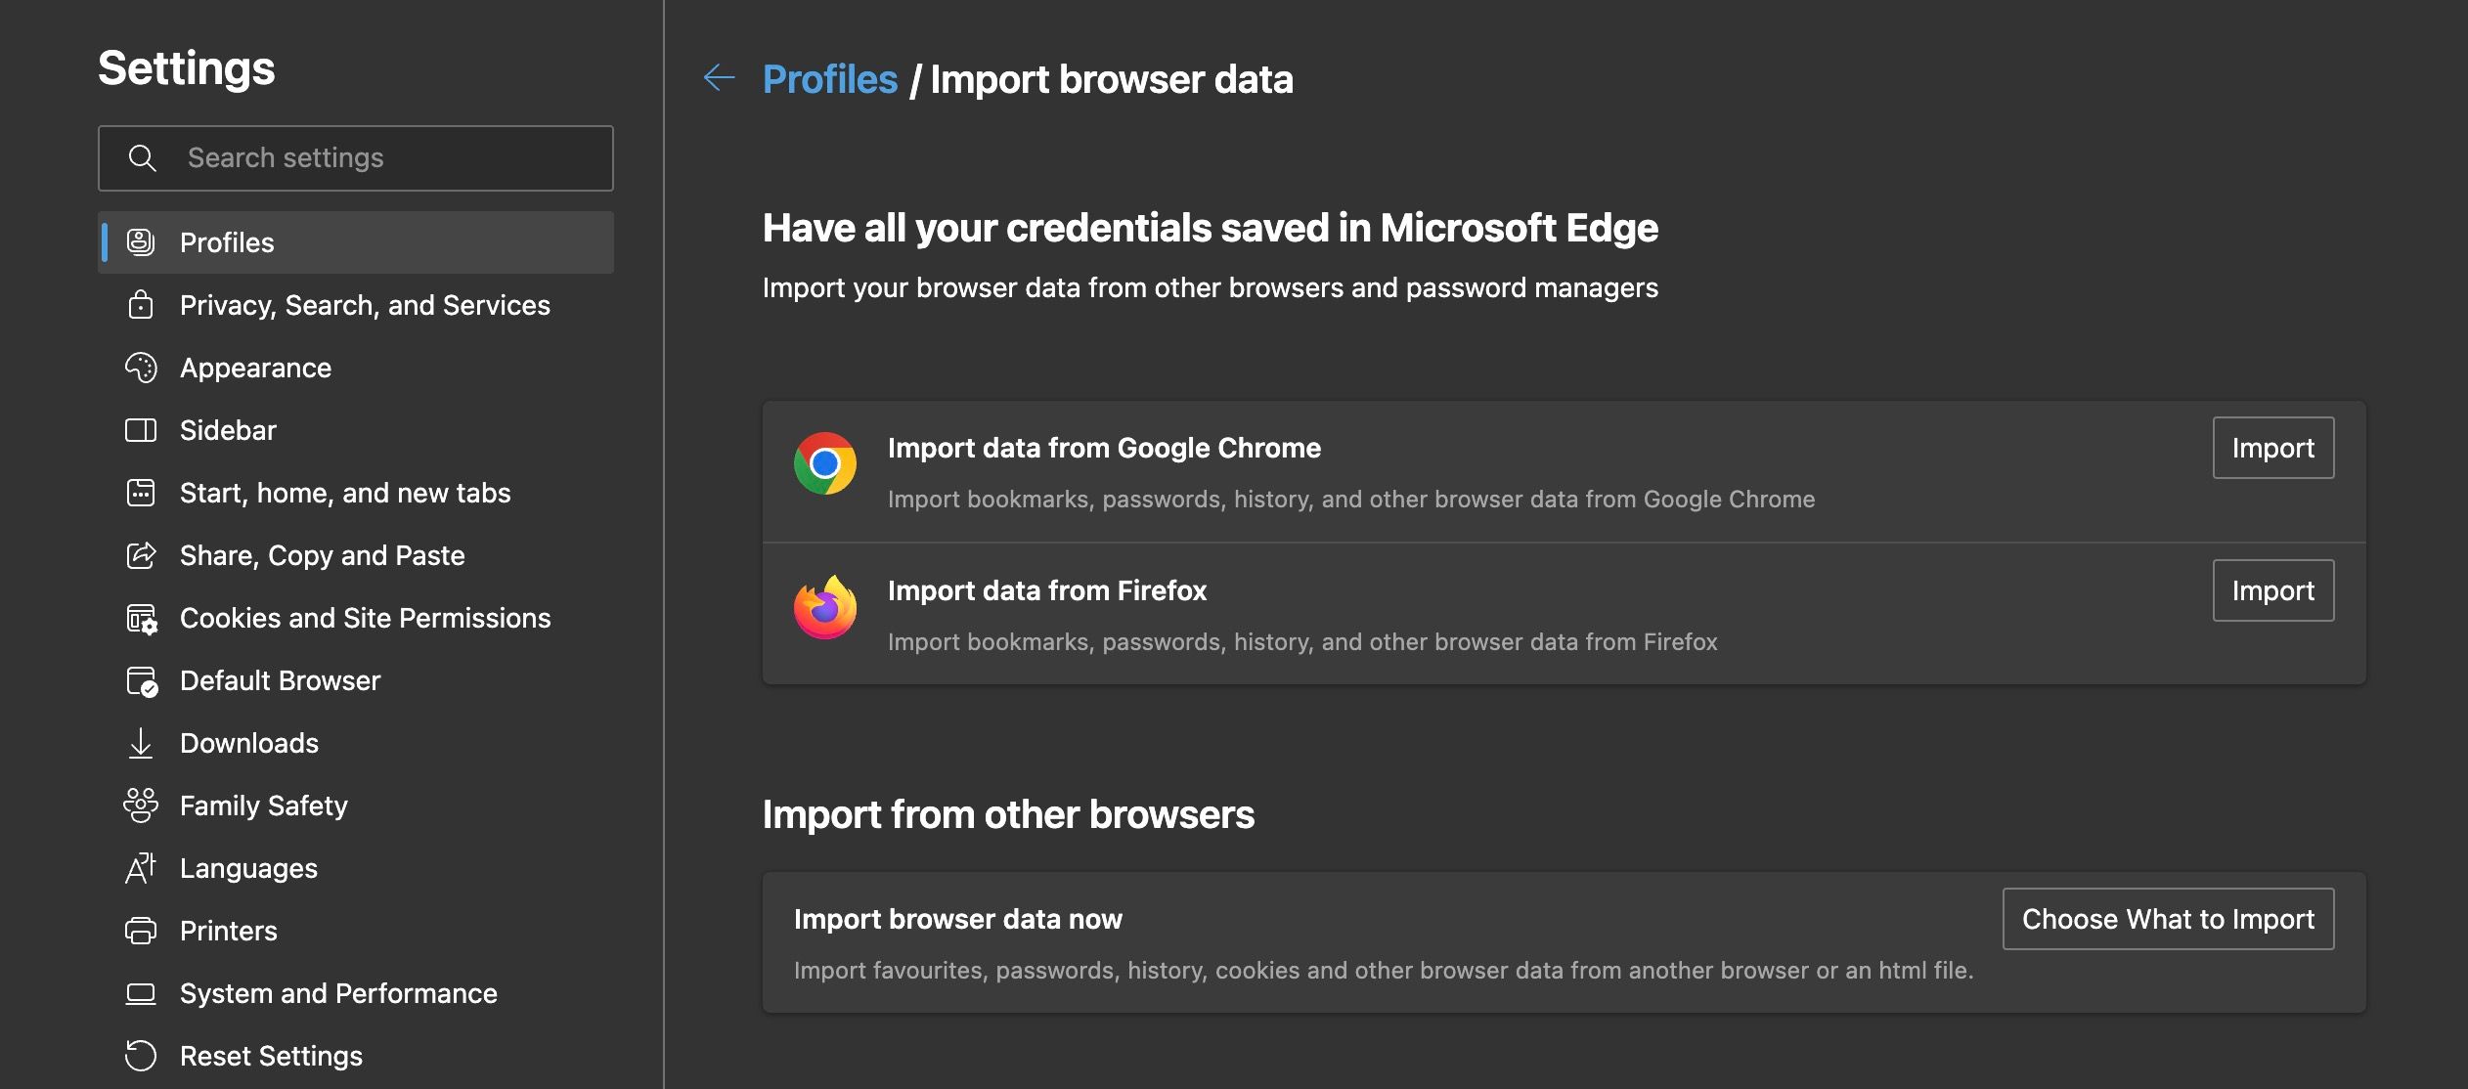Open Printers using the printer icon

pos(143,931)
